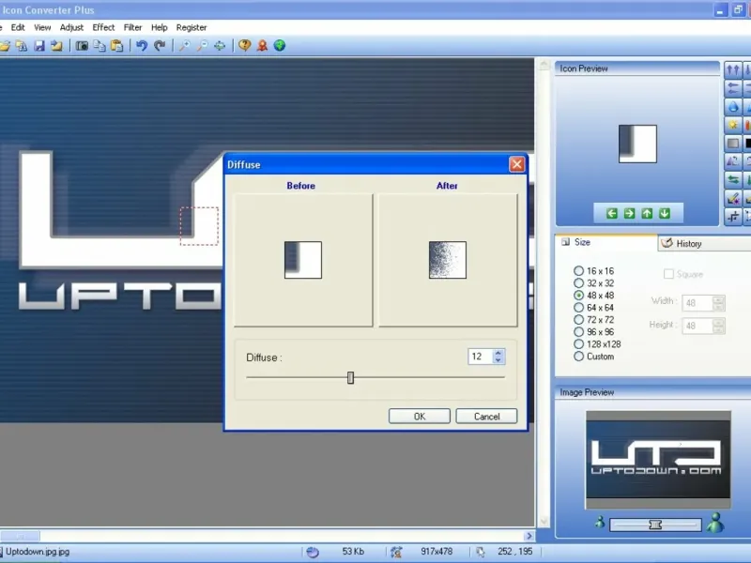Click the Image Preview thumbnail
The width and height of the screenshot is (751, 563).
tap(658, 460)
